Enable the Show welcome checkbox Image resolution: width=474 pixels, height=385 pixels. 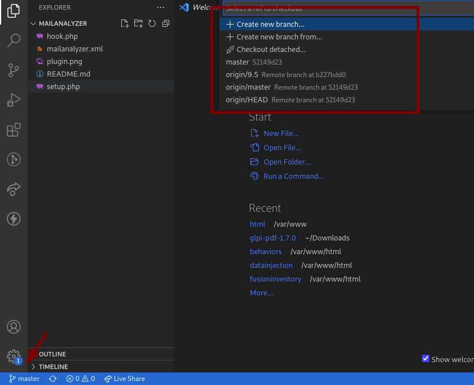[x=425, y=359]
